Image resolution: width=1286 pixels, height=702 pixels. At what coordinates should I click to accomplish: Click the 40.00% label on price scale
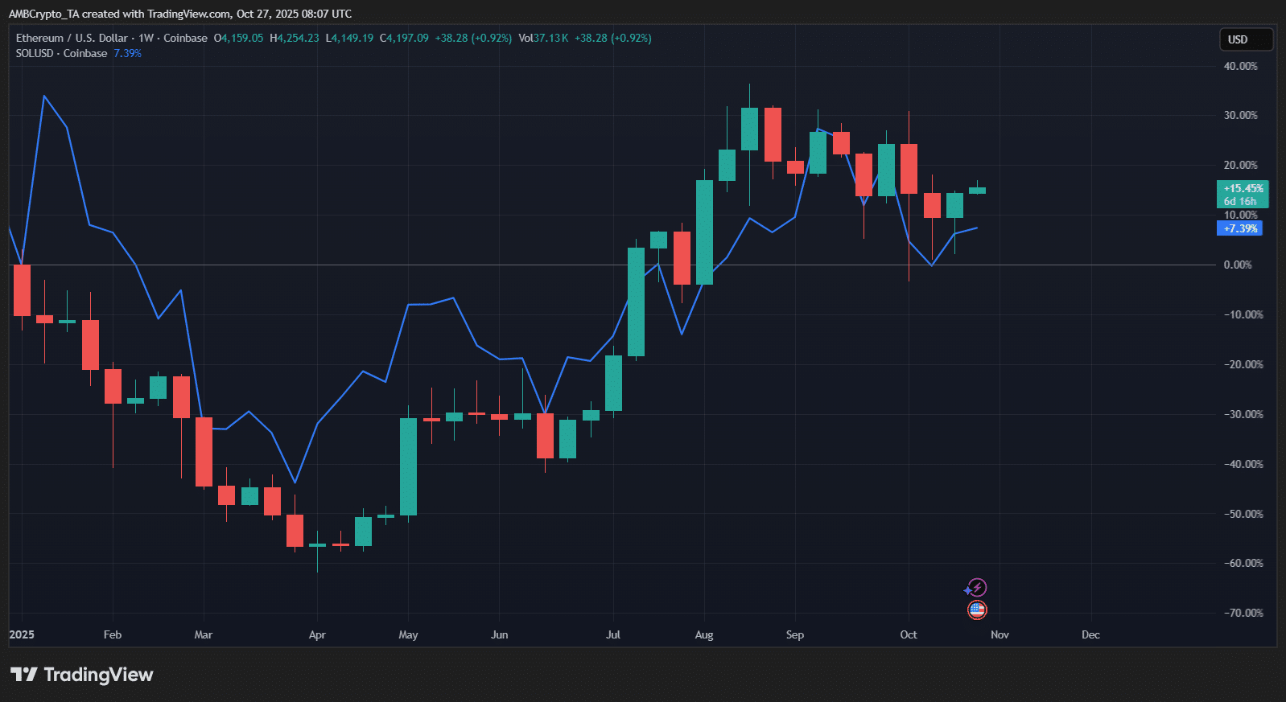(1240, 66)
